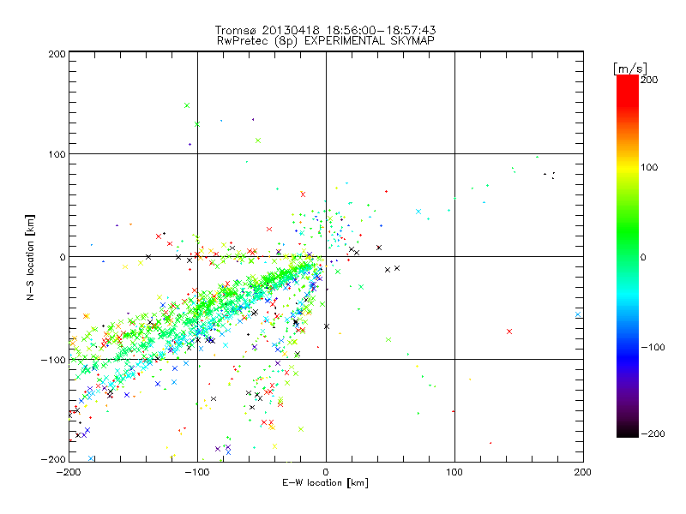
Task: Click the subtitle "RwPretec (8p) EXPERIMENTAL SKYMAP"
Action: (325, 41)
